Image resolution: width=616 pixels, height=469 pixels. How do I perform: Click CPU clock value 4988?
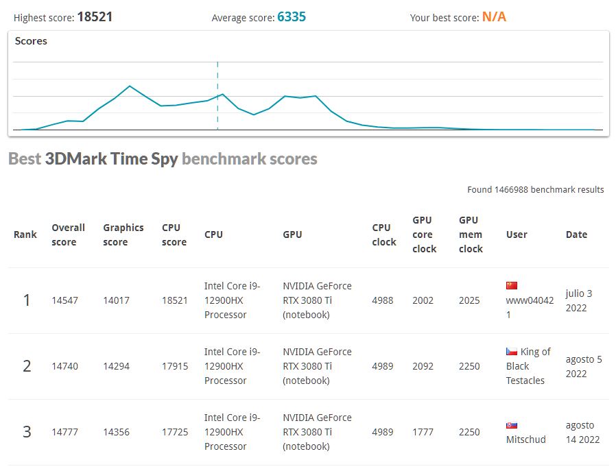(x=383, y=300)
